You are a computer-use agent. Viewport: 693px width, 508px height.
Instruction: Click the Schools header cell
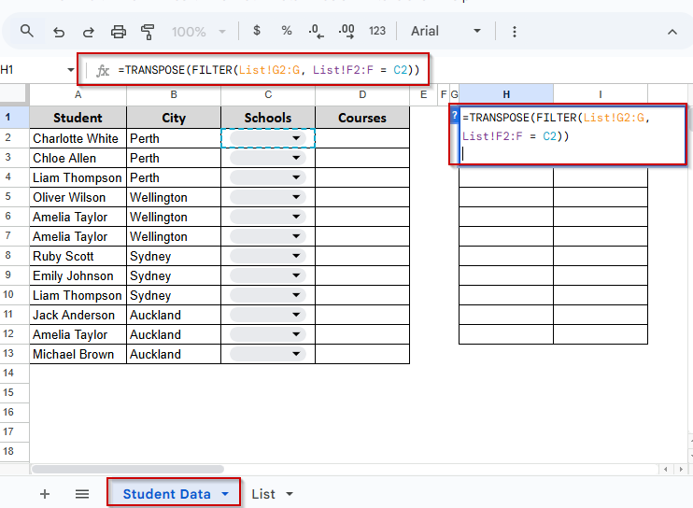click(x=268, y=118)
